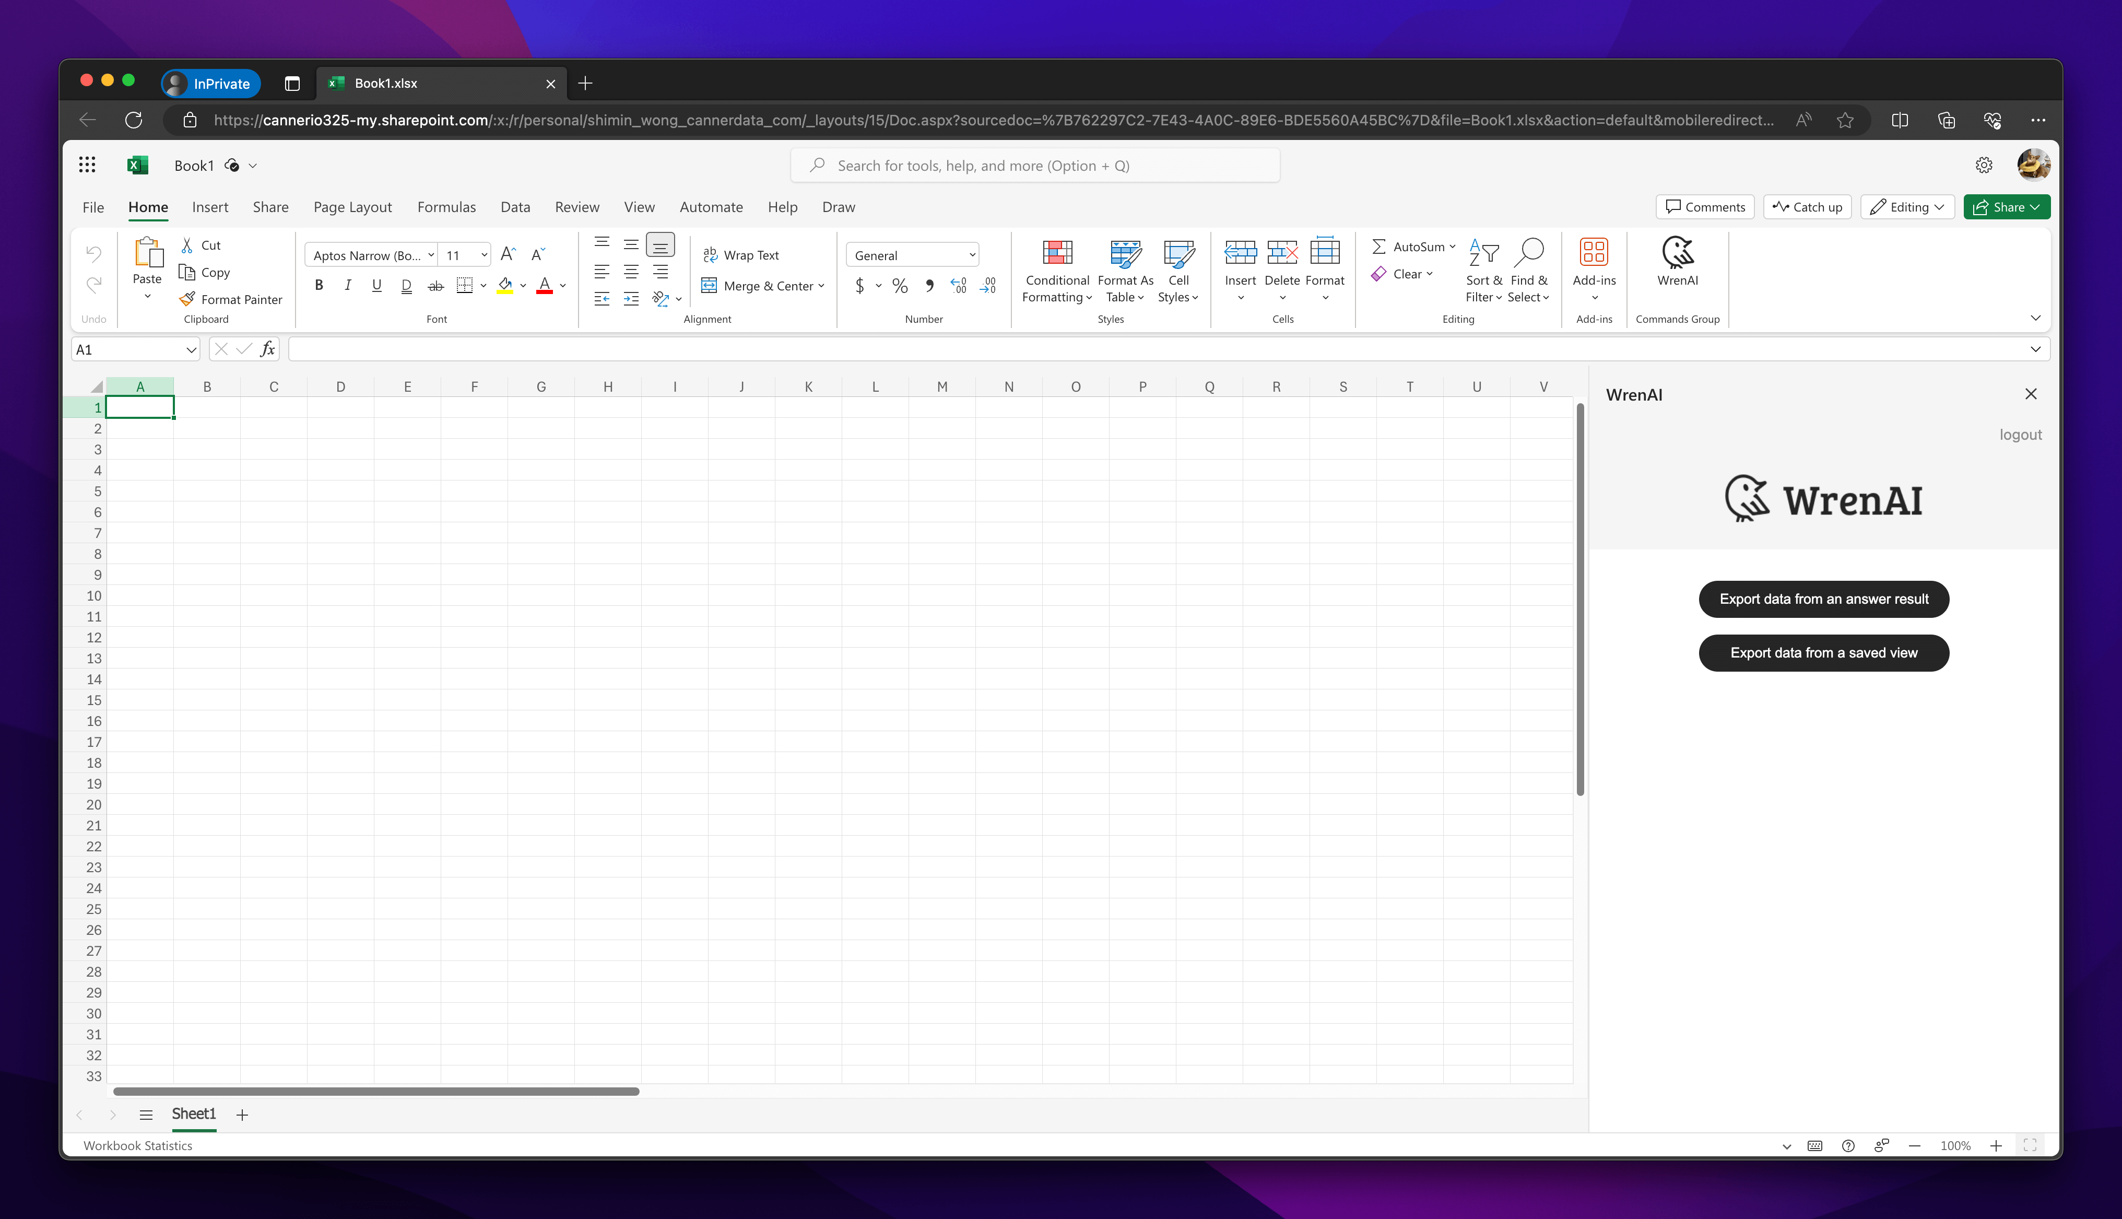The image size is (2122, 1219).
Task: Open the Editing mode dropdown
Action: click(x=1907, y=207)
